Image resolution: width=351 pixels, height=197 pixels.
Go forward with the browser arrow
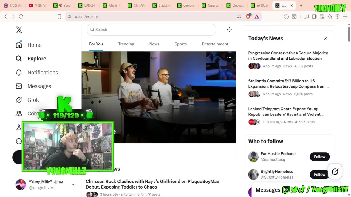(x=13, y=16)
